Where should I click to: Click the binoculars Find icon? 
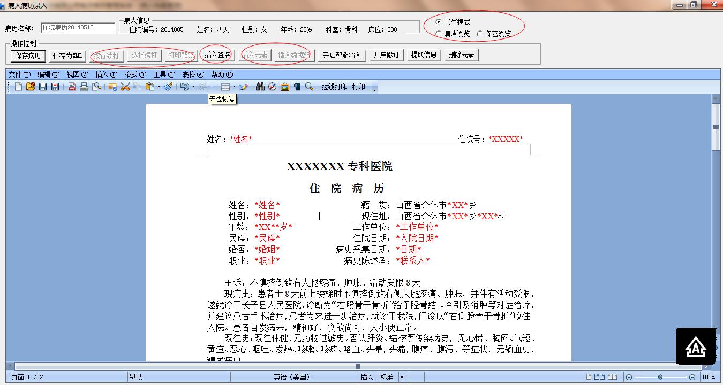pos(260,87)
